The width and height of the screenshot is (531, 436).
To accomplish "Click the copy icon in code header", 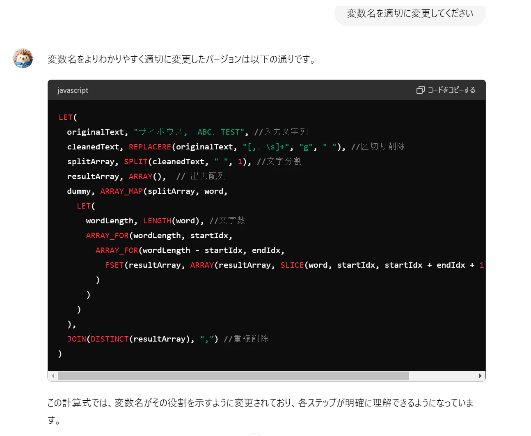I will click(420, 90).
